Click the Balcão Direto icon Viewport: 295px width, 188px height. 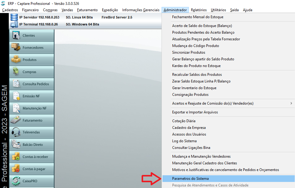(16, 144)
